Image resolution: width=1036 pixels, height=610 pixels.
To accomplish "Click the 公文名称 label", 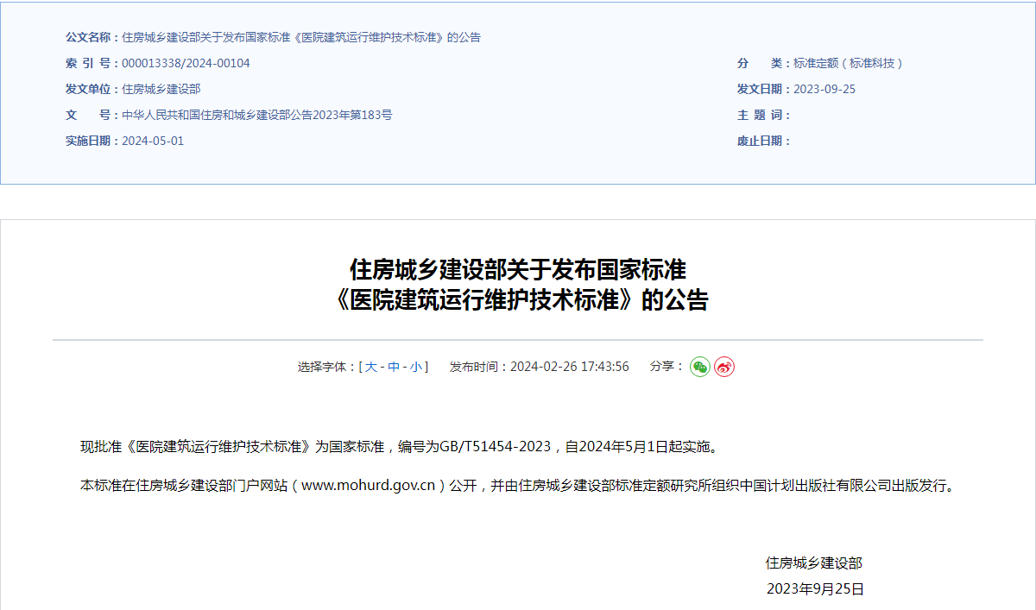I will (x=92, y=37).
